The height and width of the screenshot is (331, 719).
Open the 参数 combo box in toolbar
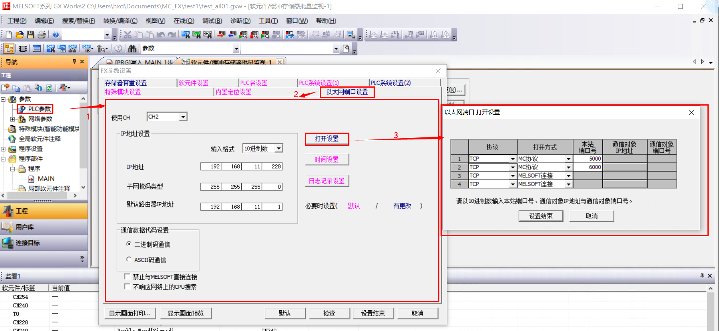[x=236, y=49]
